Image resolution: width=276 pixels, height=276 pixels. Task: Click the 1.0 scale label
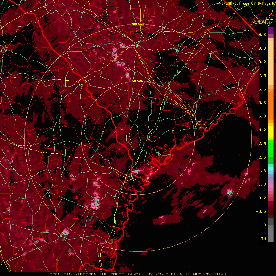(262, 184)
